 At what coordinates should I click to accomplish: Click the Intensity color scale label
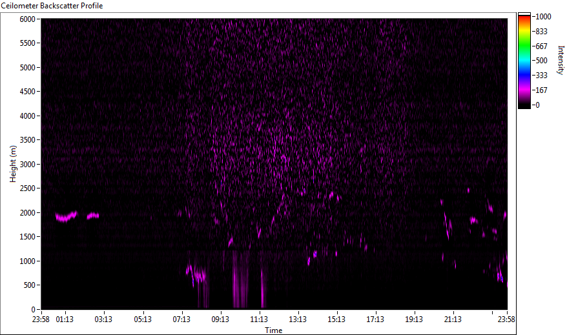click(560, 61)
